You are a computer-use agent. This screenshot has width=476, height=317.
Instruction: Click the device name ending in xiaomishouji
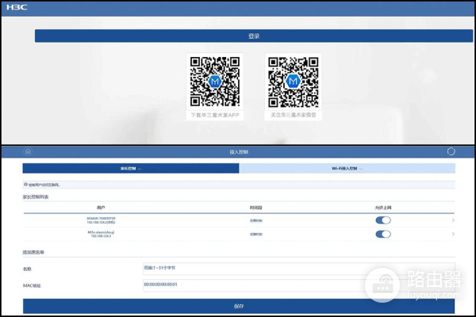(x=101, y=232)
